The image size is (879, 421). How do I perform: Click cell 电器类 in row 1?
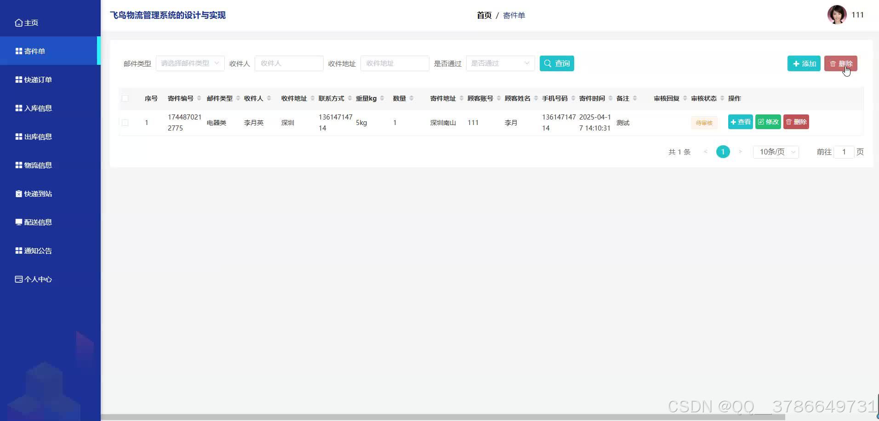[217, 123]
